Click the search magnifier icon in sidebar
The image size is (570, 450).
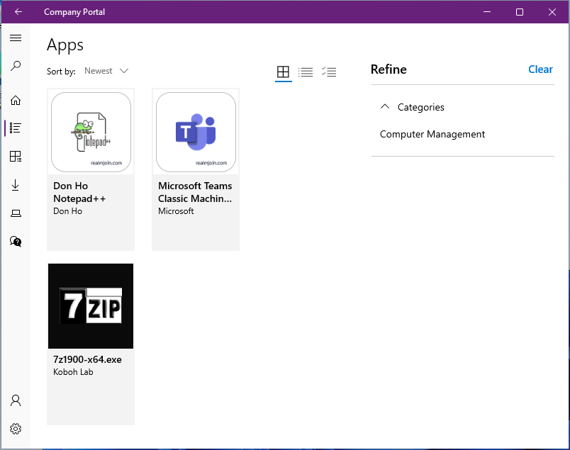[x=16, y=67]
